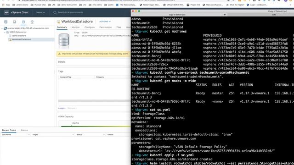Click the Details column header in Recent Tasks
The height and width of the screenshot is (165, 294).
point(110,135)
